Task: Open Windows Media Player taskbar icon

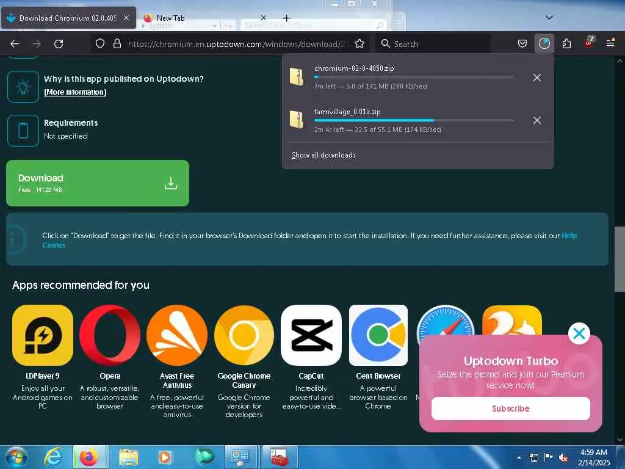Action: [165, 457]
